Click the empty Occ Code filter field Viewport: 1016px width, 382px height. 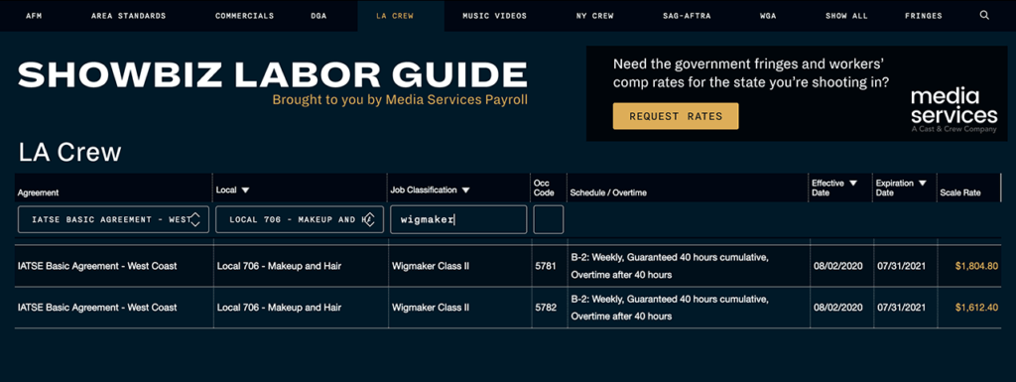click(548, 219)
